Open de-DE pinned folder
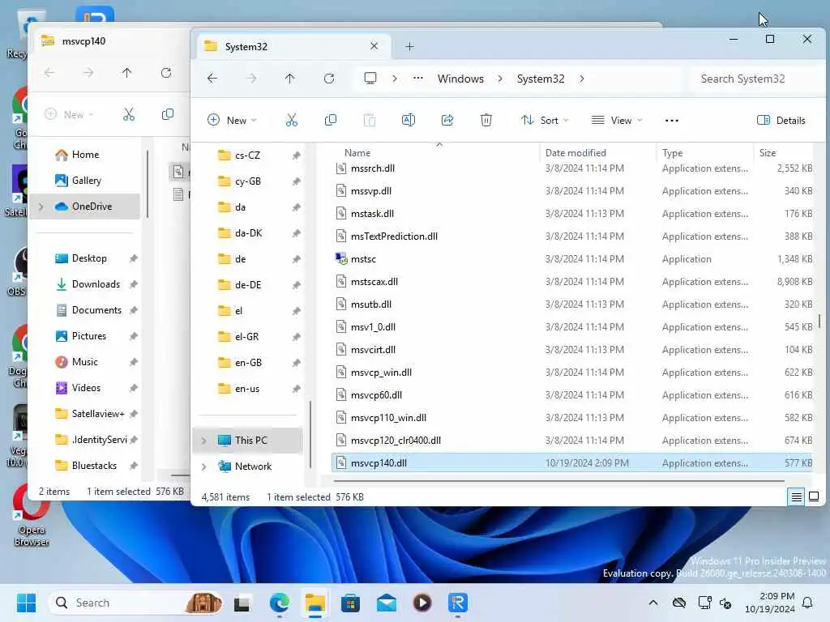Image resolution: width=830 pixels, height=622 pixels. (x=248, y=285)
